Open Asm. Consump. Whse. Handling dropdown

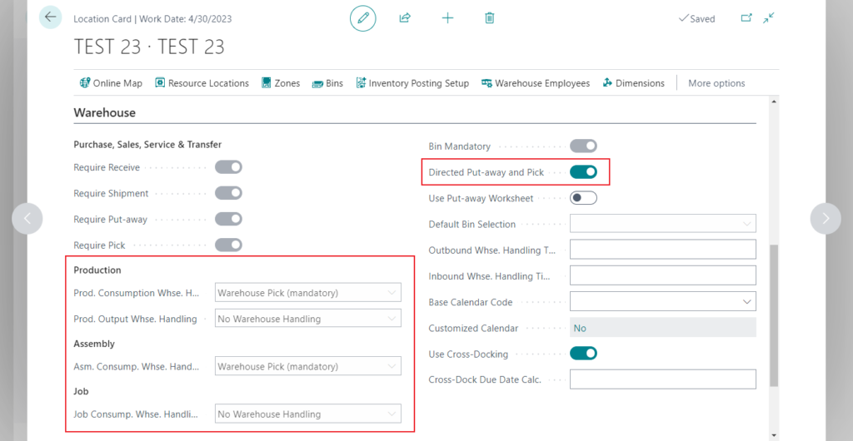tap(308, 366)
